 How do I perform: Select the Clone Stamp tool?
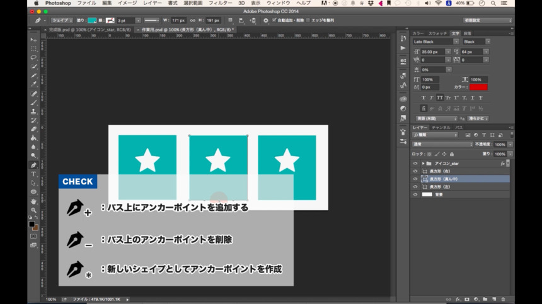click(33, 111)
